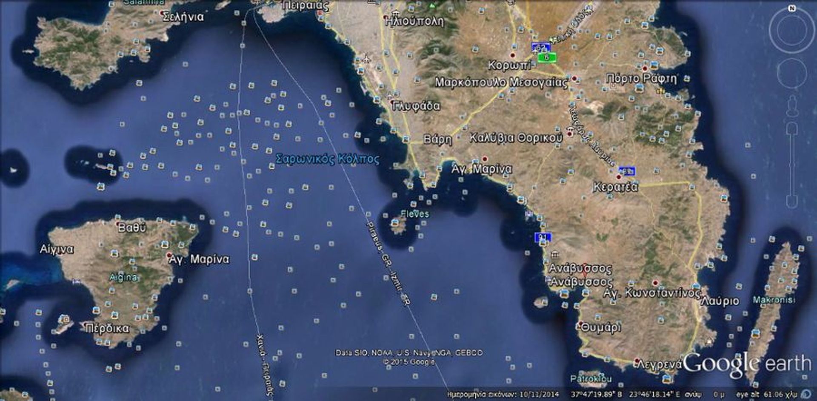Click the Κερατέα place label
Viewport: 817px width, 401px height.
point(616,187)
